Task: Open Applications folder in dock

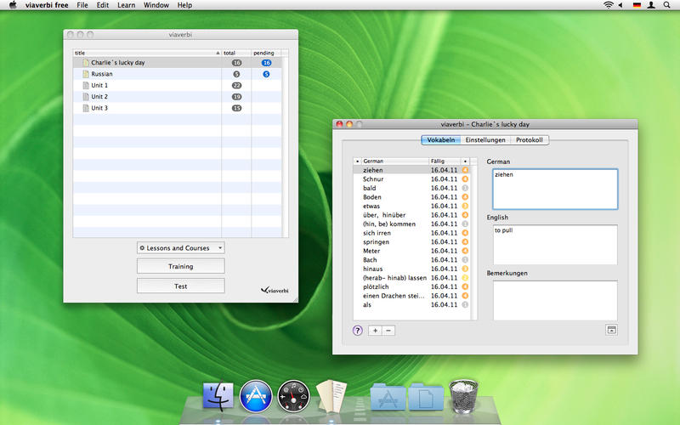Action: pos(388,396)
